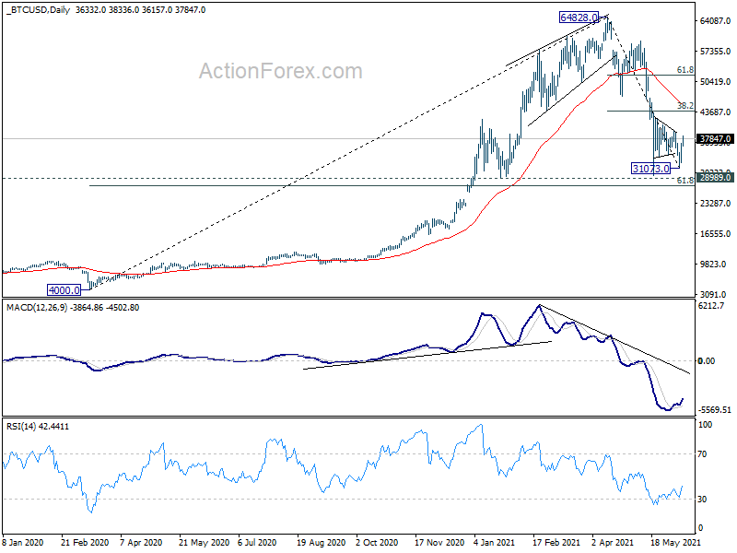Click the 23287.0 price axis value

[x=716, y=204]
